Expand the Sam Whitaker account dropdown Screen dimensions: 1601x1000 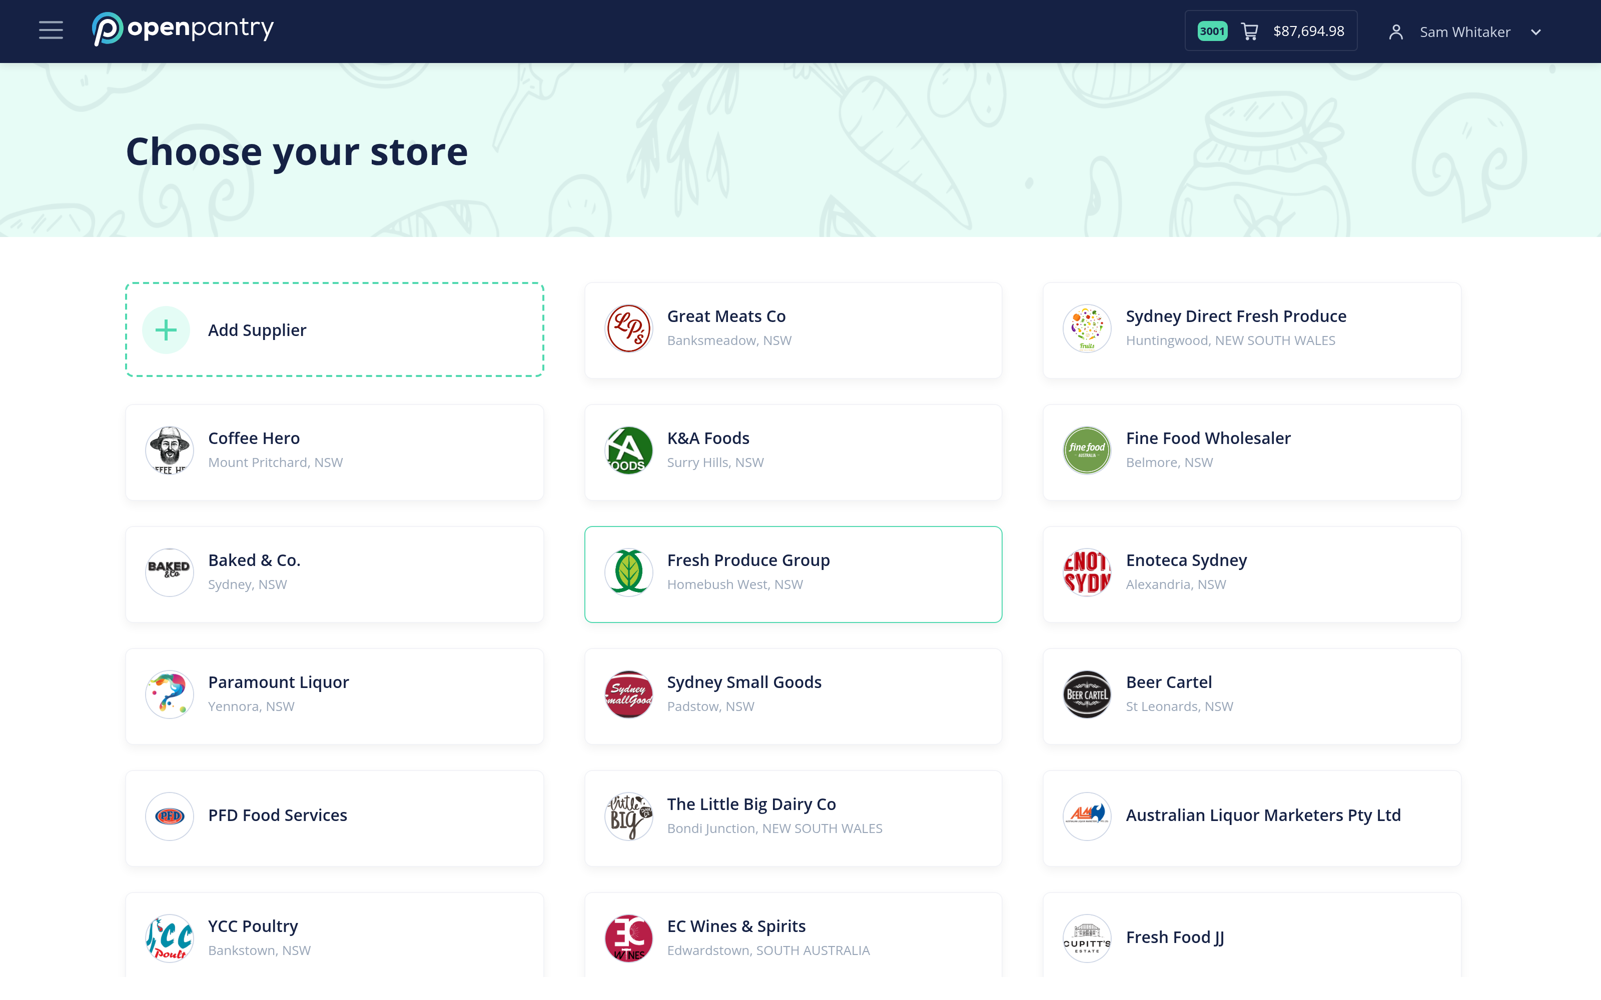click(1536, 31)
